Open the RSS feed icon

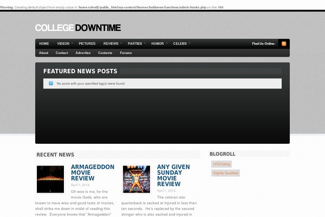pyautogui.click(x=284, y=43)
